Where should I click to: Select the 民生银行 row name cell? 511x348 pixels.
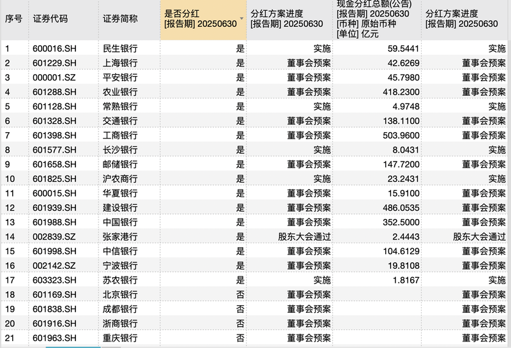(x=120, y=49)
